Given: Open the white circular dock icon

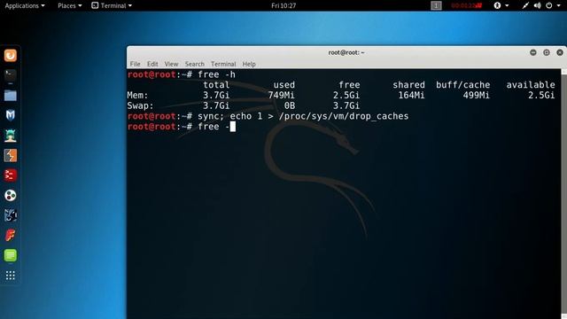Looking at the screenshot, I should (x=11, y=195).
